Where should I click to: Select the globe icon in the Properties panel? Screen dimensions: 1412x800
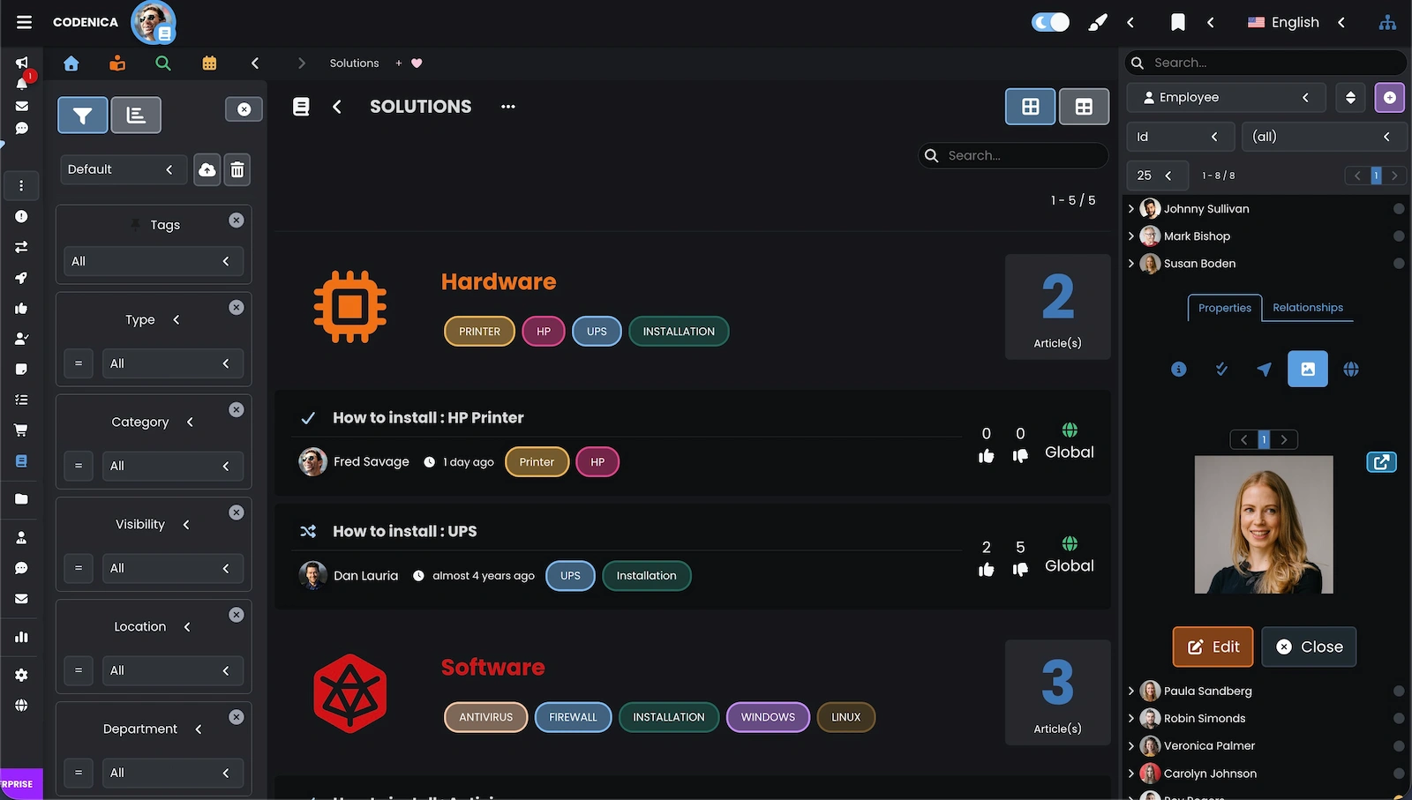pyautogui.click(x=1351, y=370)
